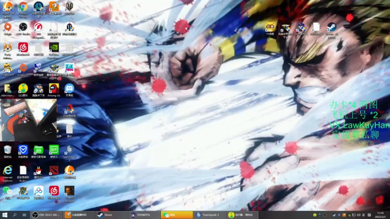Open the .doc document file on desktop
Image resolution: width=390 pixels, height=219 pixels.
click(23, 174)
